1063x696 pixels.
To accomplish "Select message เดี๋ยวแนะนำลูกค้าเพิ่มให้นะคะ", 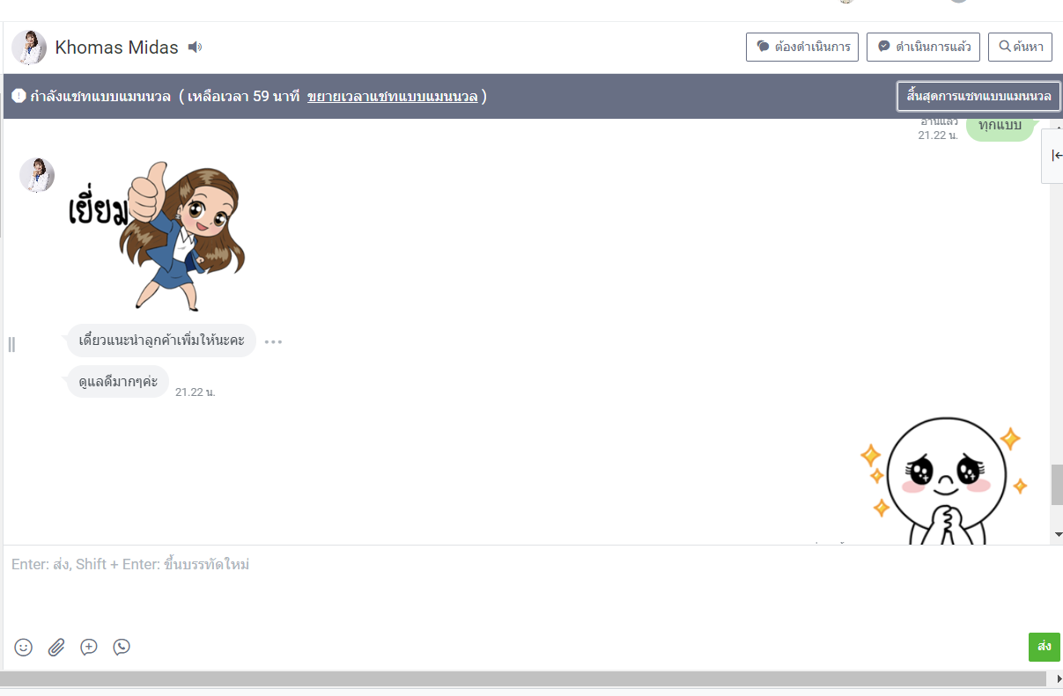I will click(161, 341).
